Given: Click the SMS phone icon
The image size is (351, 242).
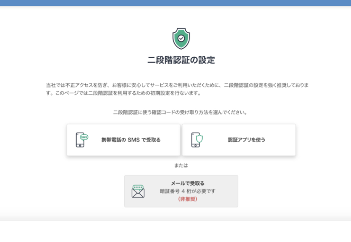Looking at the screenshot, I should pyautogui.click(x=82, y=140).
